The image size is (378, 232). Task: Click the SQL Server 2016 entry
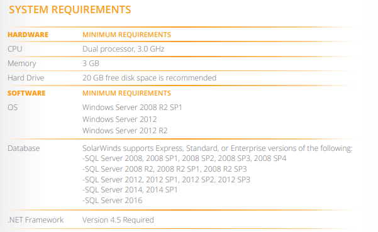click(x=113, y=201)
